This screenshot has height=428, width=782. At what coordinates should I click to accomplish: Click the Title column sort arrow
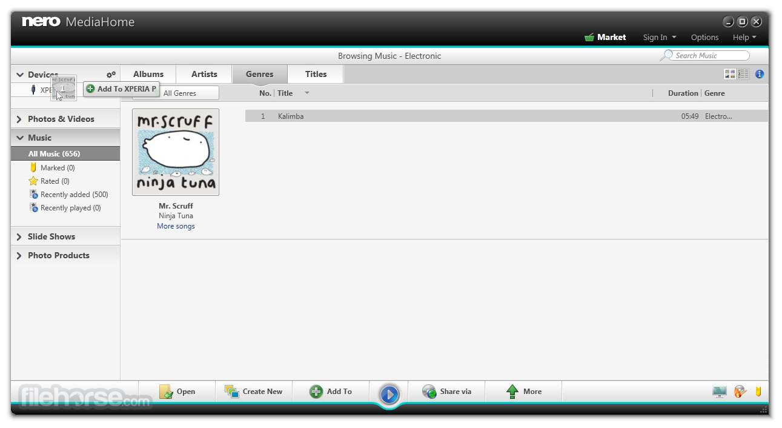(307, 93)
